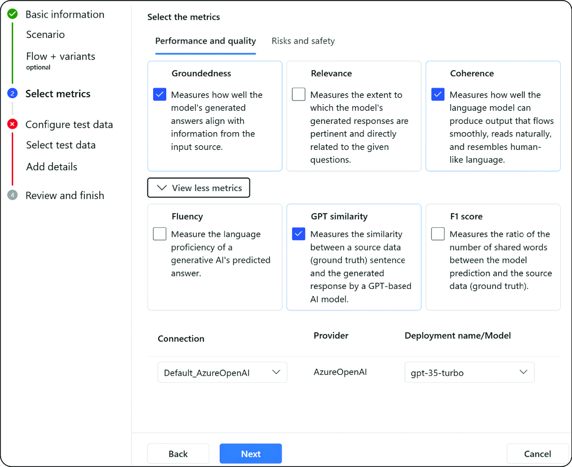This screenshot has height=467, width=572.
Task: Click the Fluency card title
Action: click(x=187, y=217)
